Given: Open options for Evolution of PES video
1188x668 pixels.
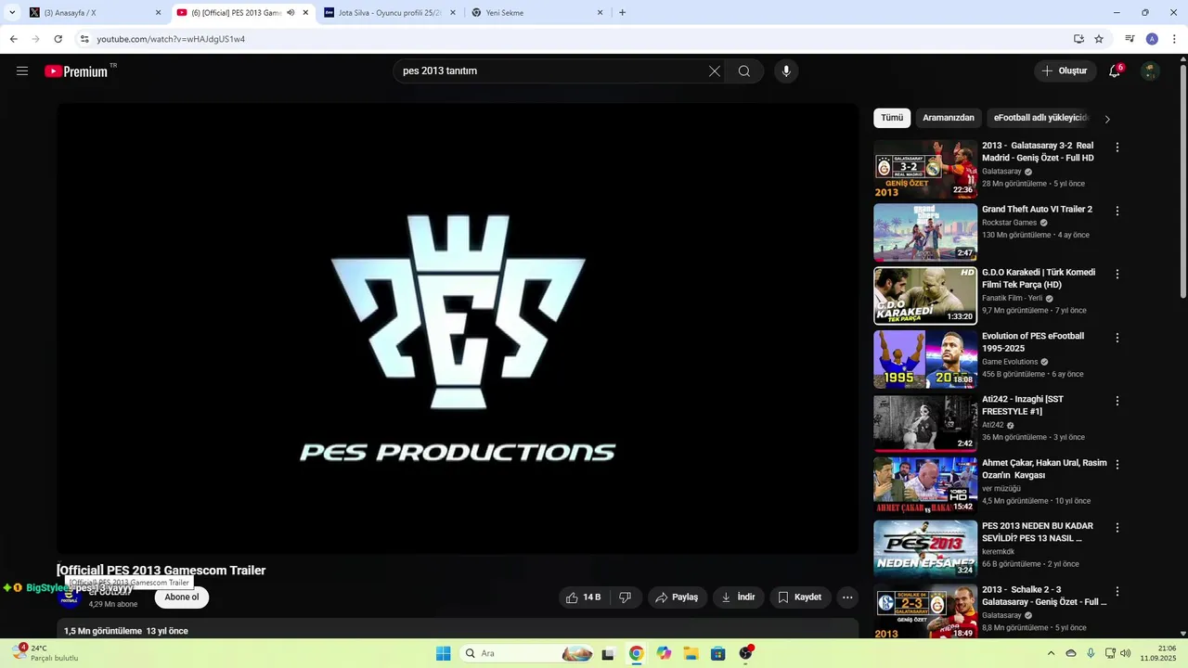Looking at the screenshot, I should click(x=1117, y=338).
